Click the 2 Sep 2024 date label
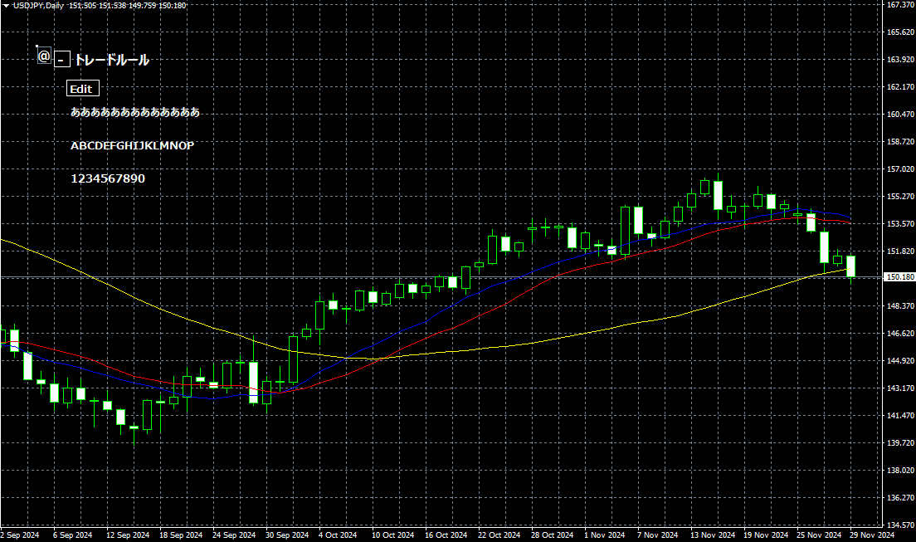Screen dimensions: 916x542 tap(19, 535)
